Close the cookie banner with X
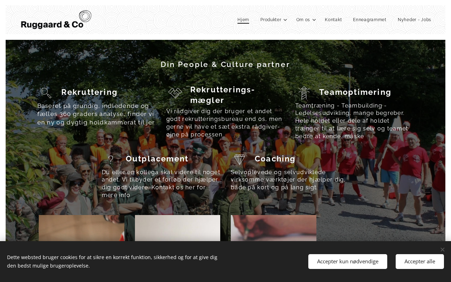Viewport: 451px width, 282px height. pyautogui.click(x=443, y=250)
